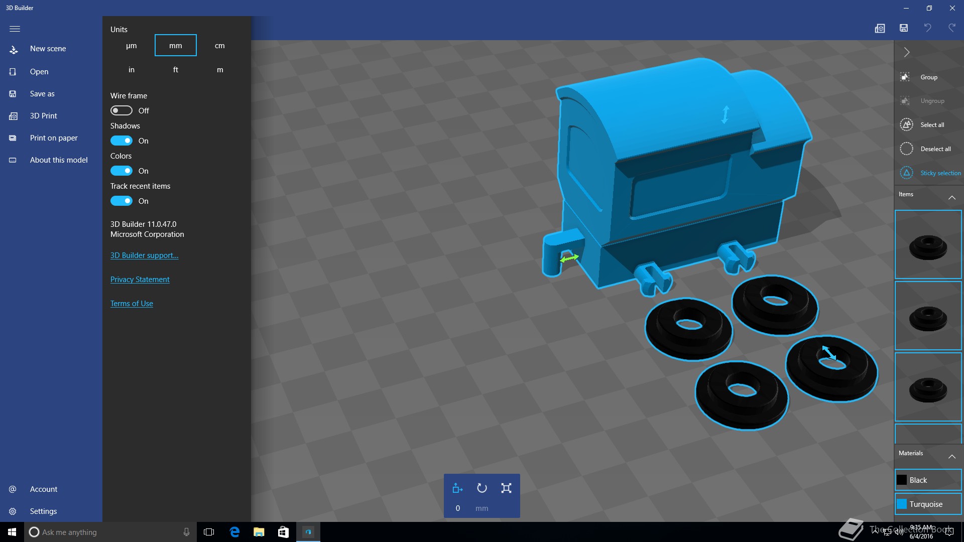Click the Ungroup icon

[905, 101]
